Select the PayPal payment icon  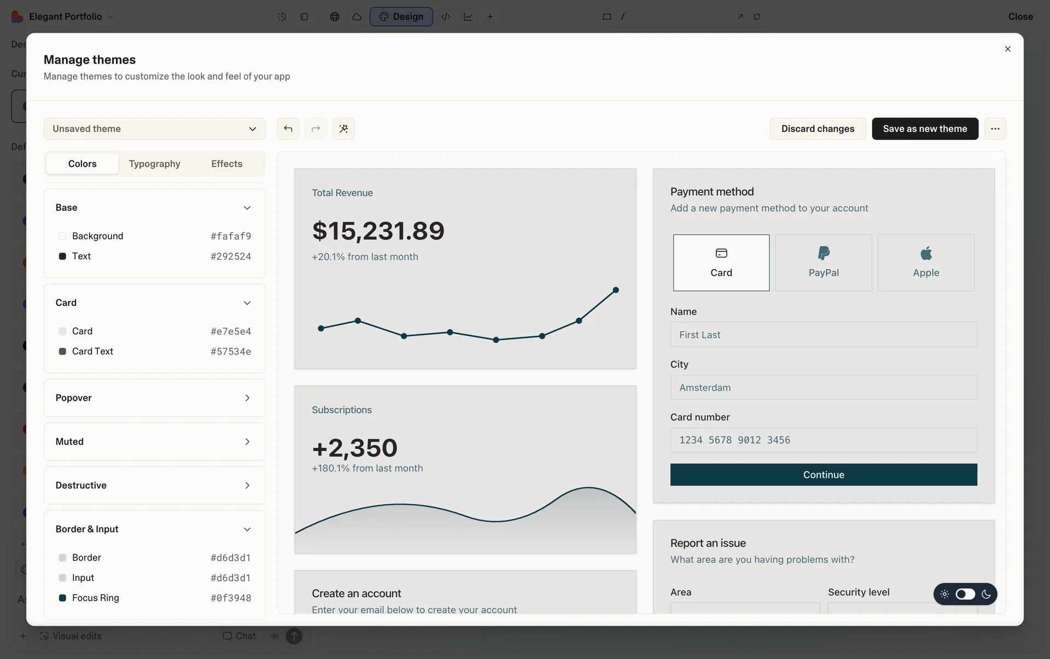823,253
